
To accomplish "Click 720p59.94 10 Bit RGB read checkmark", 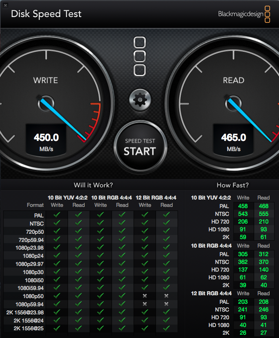I will [122, 239].
